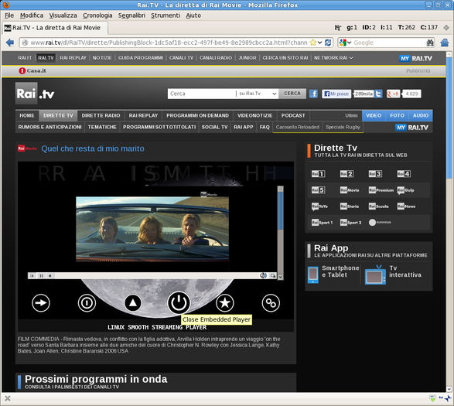
Task: Switch to the DIRETTE RADIO tab
Action: point(101,115)
